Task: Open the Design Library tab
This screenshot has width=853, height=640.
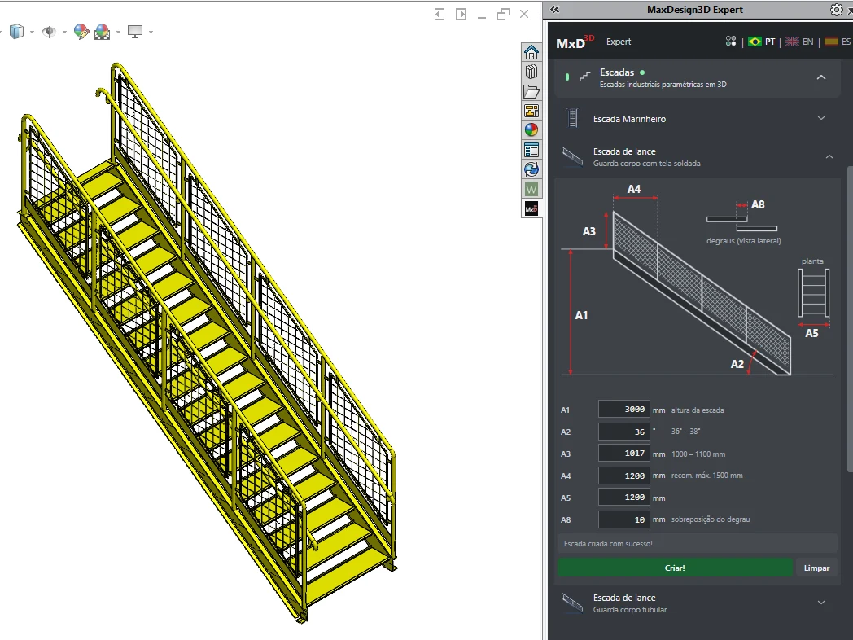Action: point(531,72)
